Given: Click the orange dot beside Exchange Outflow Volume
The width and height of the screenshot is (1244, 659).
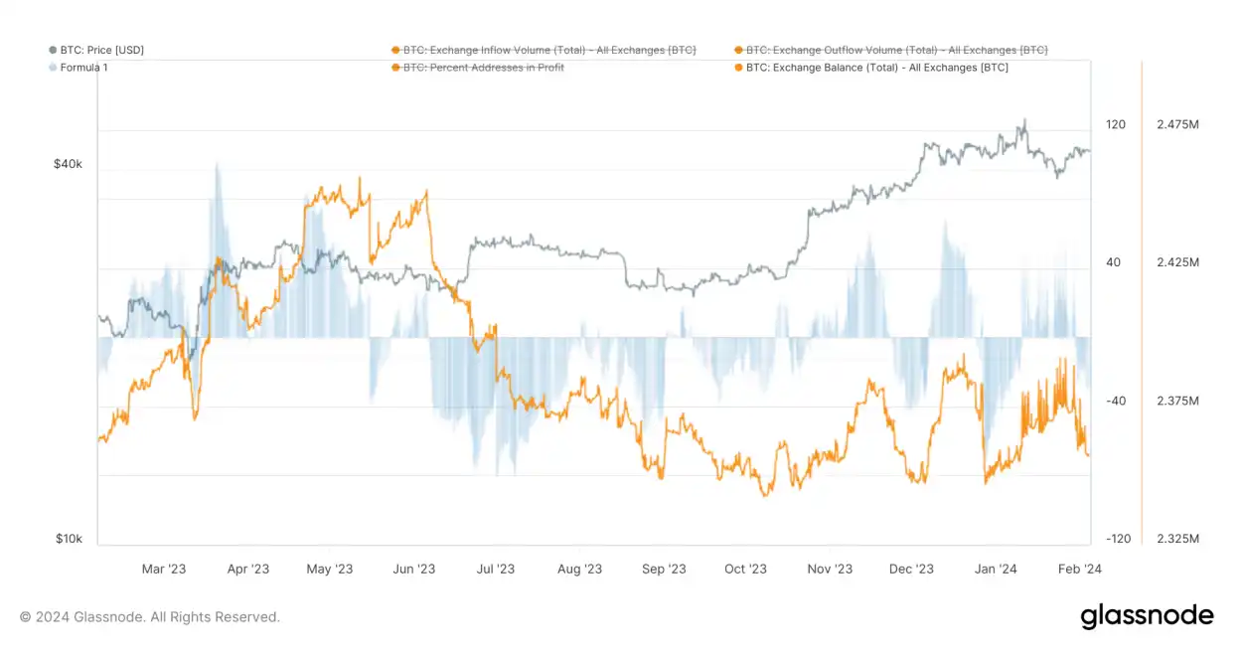Looking at the screenshot, I should [738, 50].
